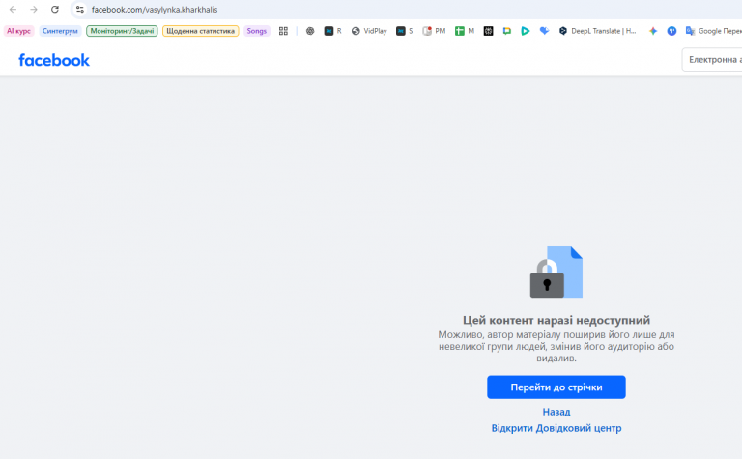
Task: Open the DeepL Translate bookmark
Action: (598, 31)
